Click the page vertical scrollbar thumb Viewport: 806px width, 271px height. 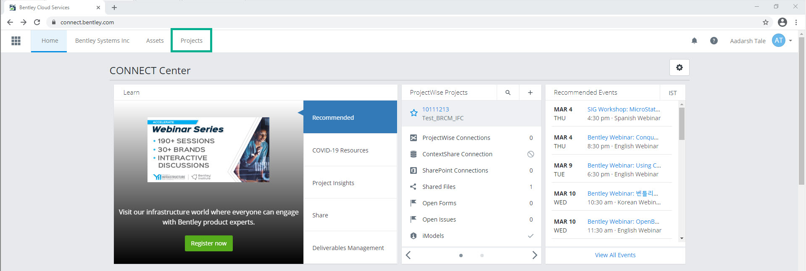pyautogui.click(x=801, y=111)
